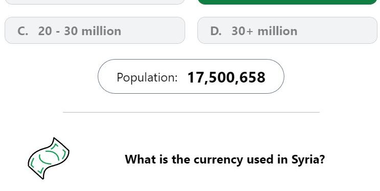The height and width of the screenshot is (191, 380).
Task: Click the "30+ million" answer text
Action: [264, 31]
